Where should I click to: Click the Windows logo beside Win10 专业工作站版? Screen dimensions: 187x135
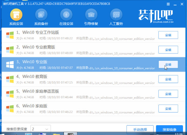tap(10, 35)
